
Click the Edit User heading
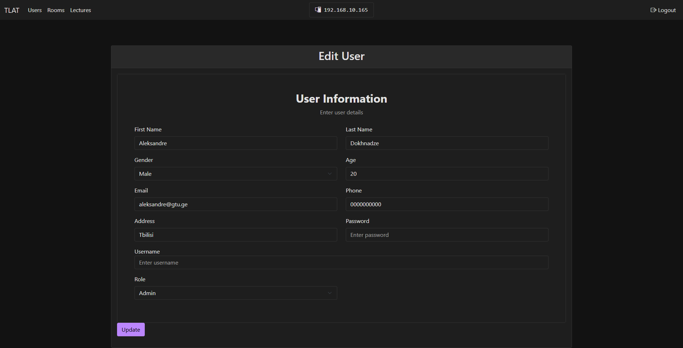point(341,56)
